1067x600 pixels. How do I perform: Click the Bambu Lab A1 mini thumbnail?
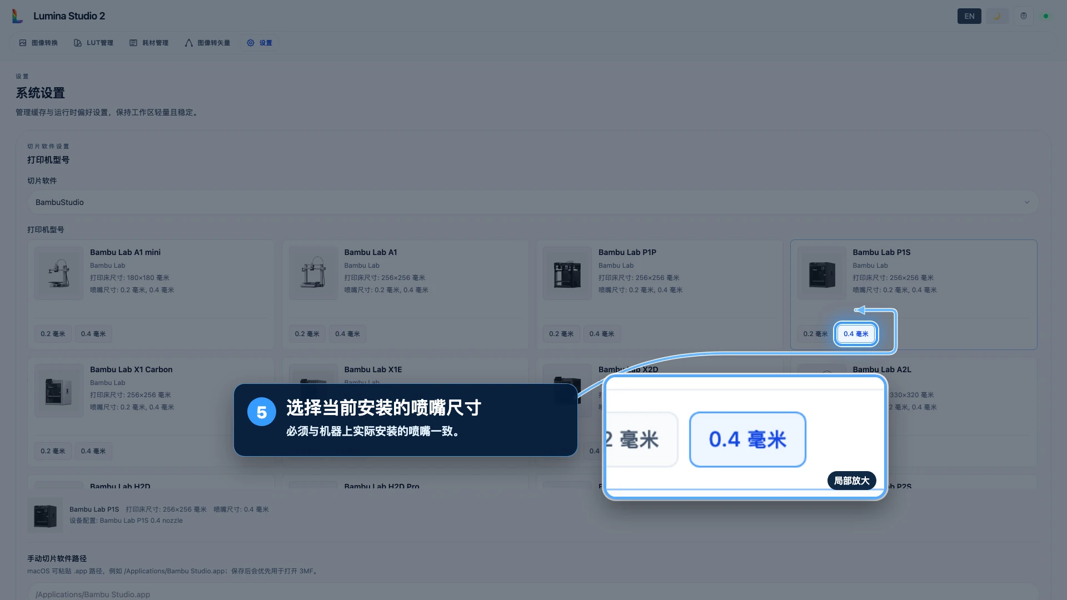(x=59, y=273)
